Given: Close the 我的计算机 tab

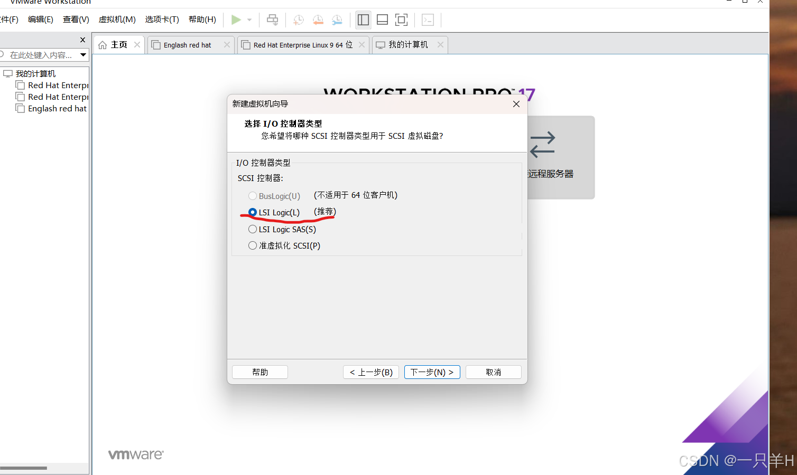Looking at the screenshot, I should (x=440, y=45).
